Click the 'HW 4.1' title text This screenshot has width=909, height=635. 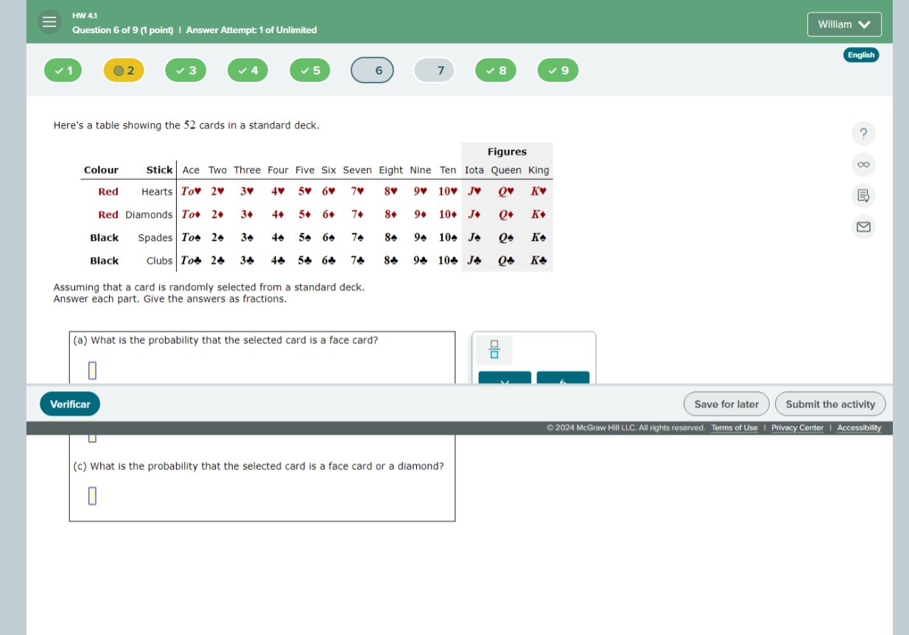point(85,15)
